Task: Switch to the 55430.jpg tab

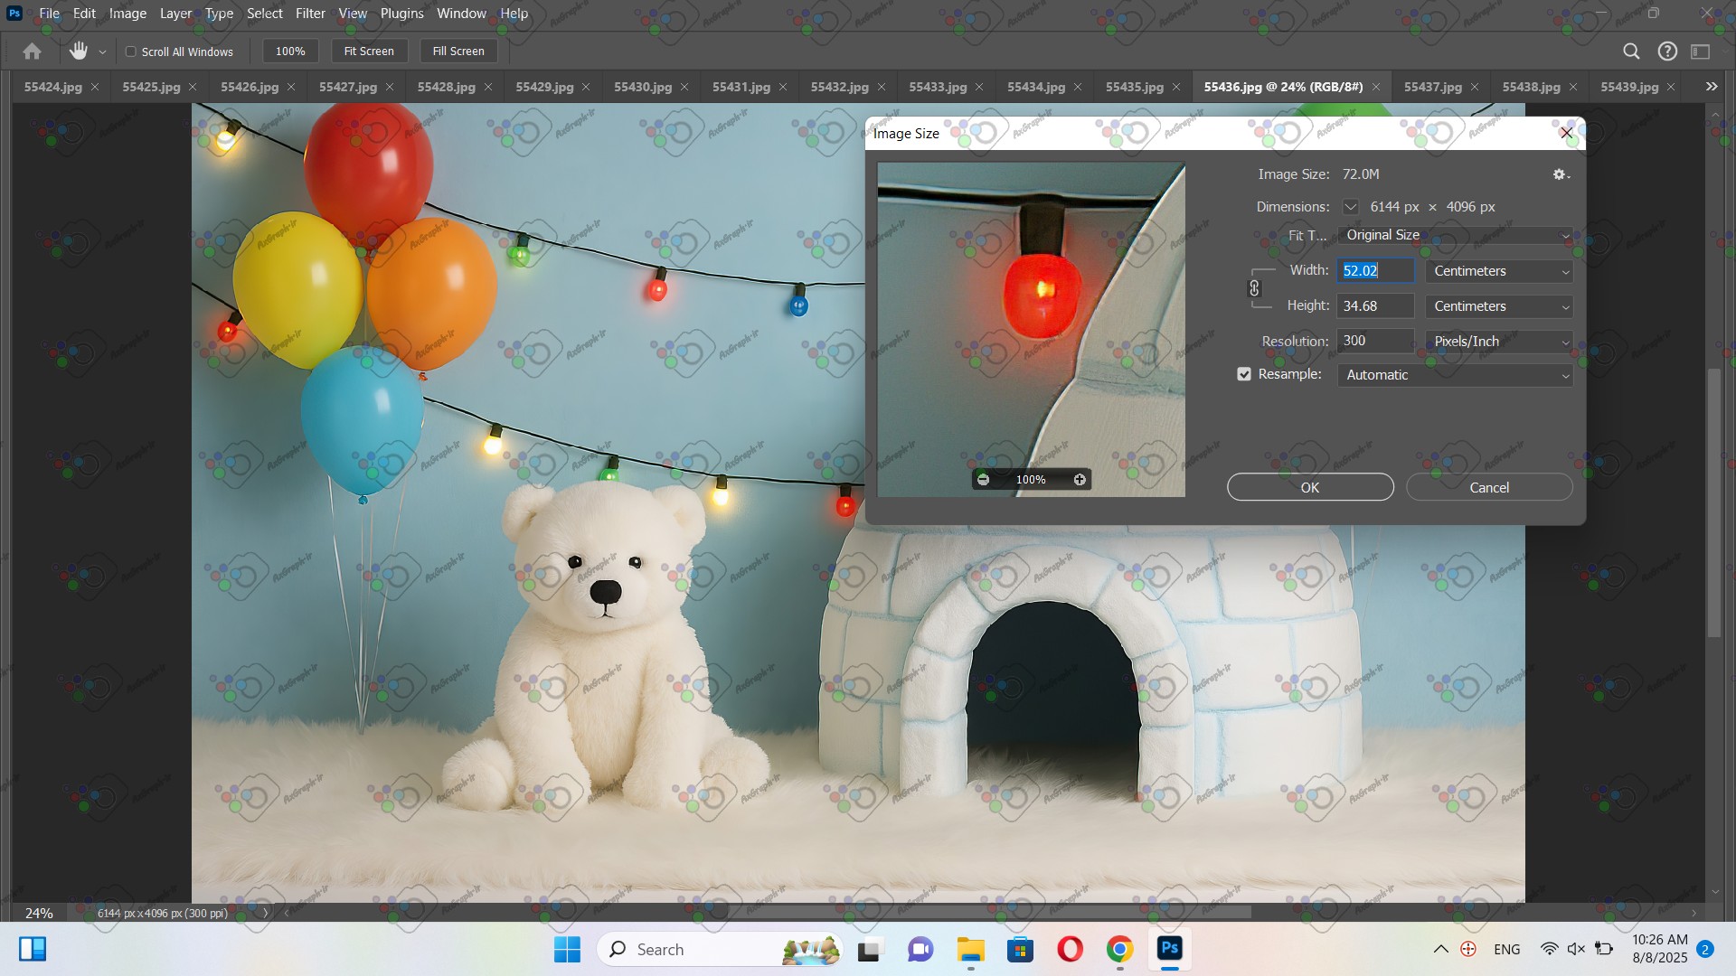Action: 642,87
